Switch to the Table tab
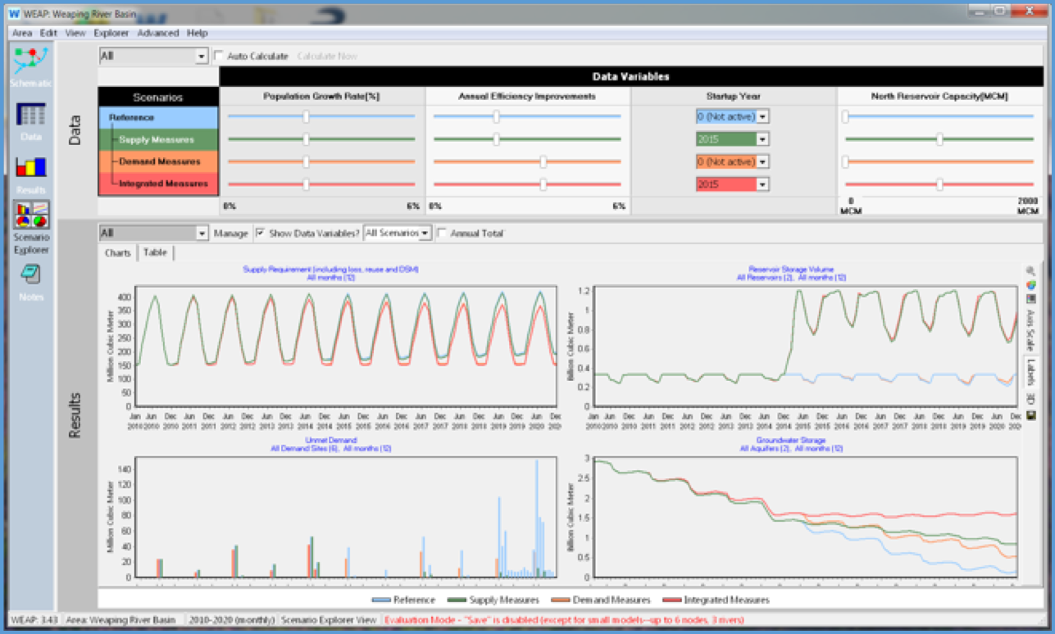Screen dimensions: 1055x634 click(155, 252)
